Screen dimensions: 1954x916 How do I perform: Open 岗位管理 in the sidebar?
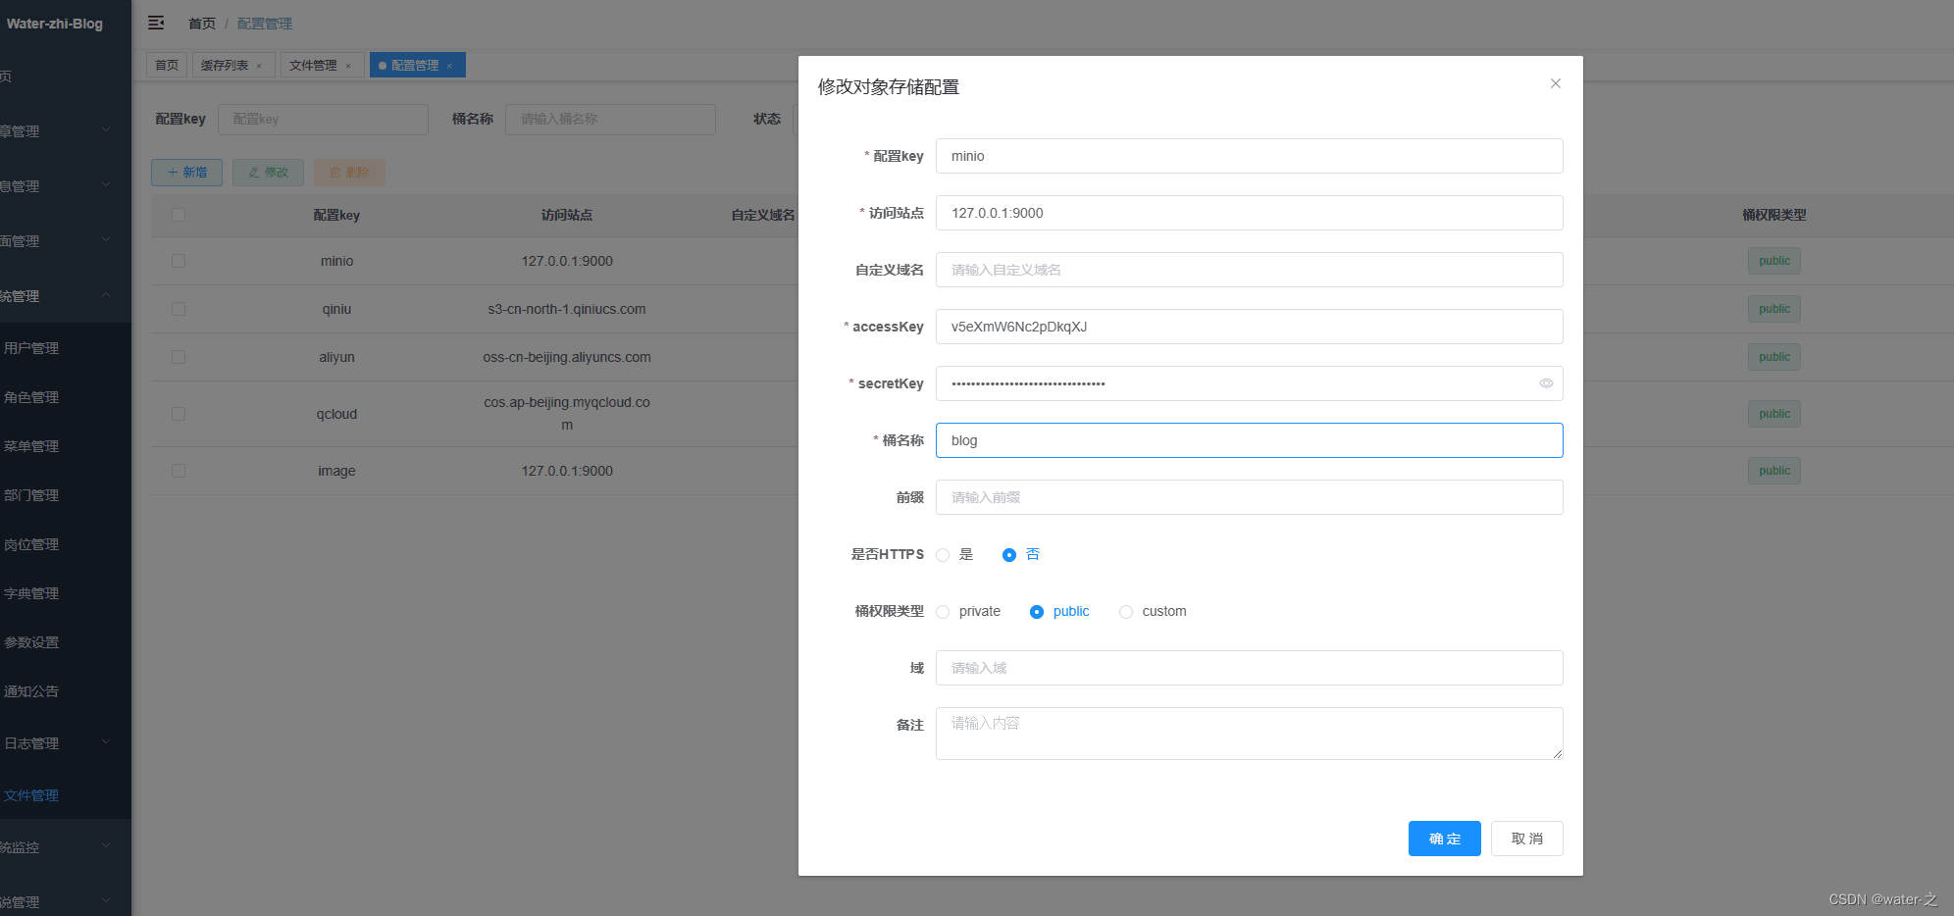point(31,544)
